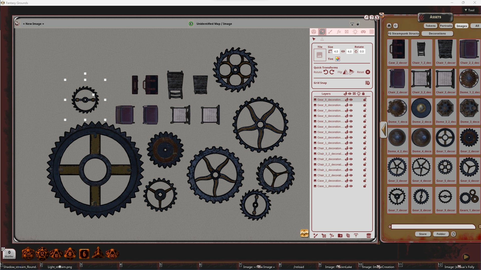Switch to the Portraits tab in Assets
Image resolution: width=481 pixels, height=270 pixels.
446,26
